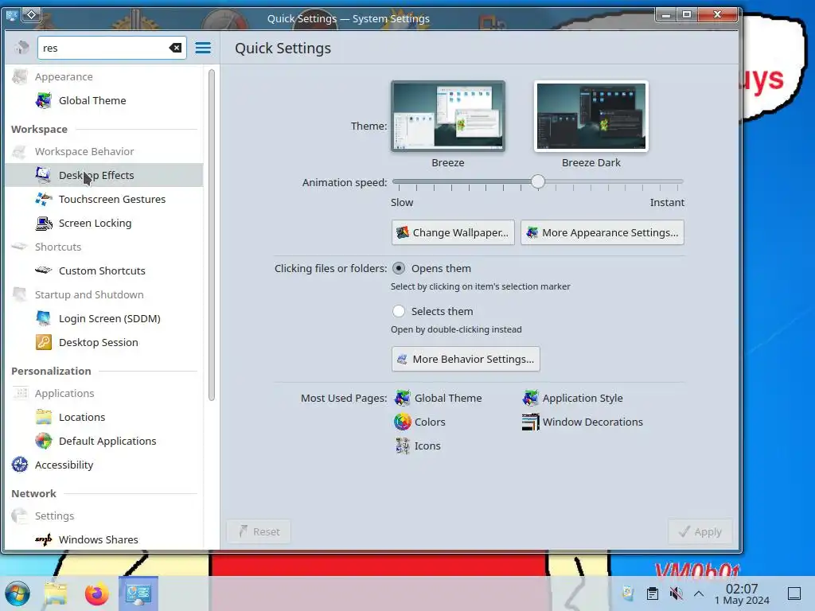Click the sidebar vertical scrollbar
This screenshot has height=611, width=815.
coord(212,235)
